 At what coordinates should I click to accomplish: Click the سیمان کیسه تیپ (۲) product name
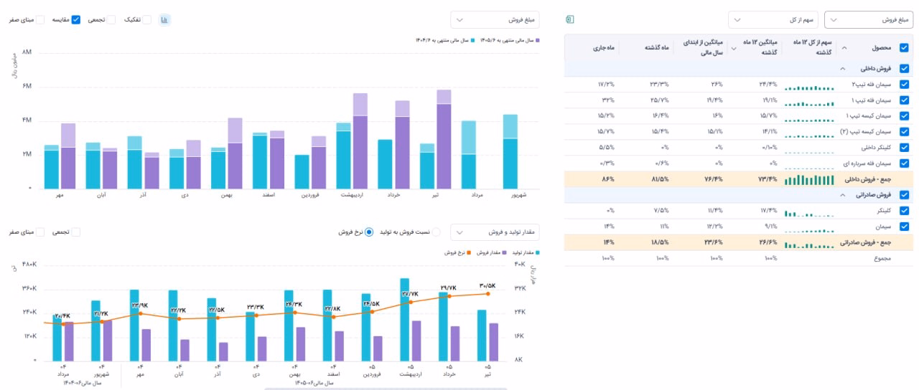coord(867,131)
